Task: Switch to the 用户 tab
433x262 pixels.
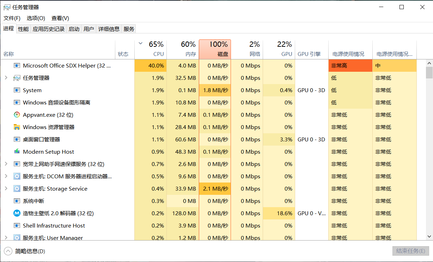Action: (89, 29)
